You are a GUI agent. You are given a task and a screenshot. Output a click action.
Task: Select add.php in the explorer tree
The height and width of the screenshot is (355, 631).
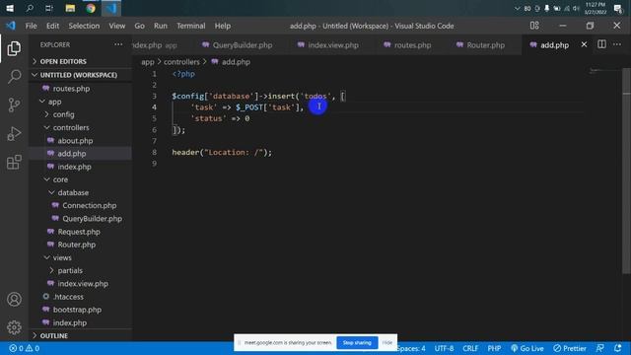(81, 154)
